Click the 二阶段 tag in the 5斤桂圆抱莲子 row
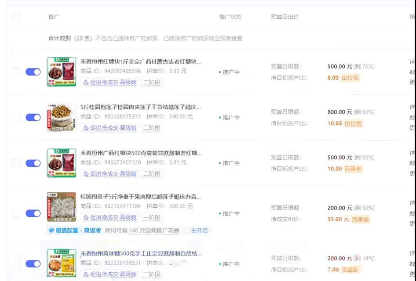416x281 pixels. click(152, 128)
